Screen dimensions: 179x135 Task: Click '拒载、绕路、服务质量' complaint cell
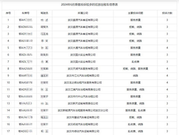[135, 68]
